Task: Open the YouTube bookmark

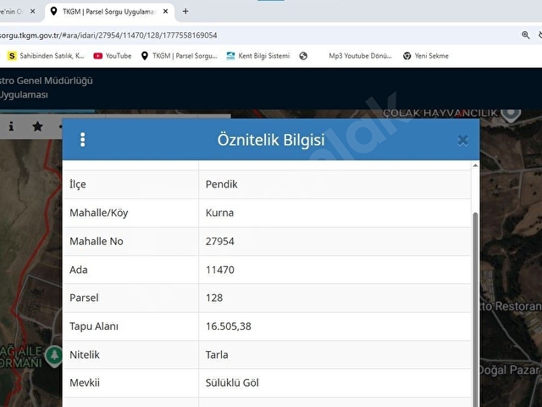Action: (x=113, y=56)
